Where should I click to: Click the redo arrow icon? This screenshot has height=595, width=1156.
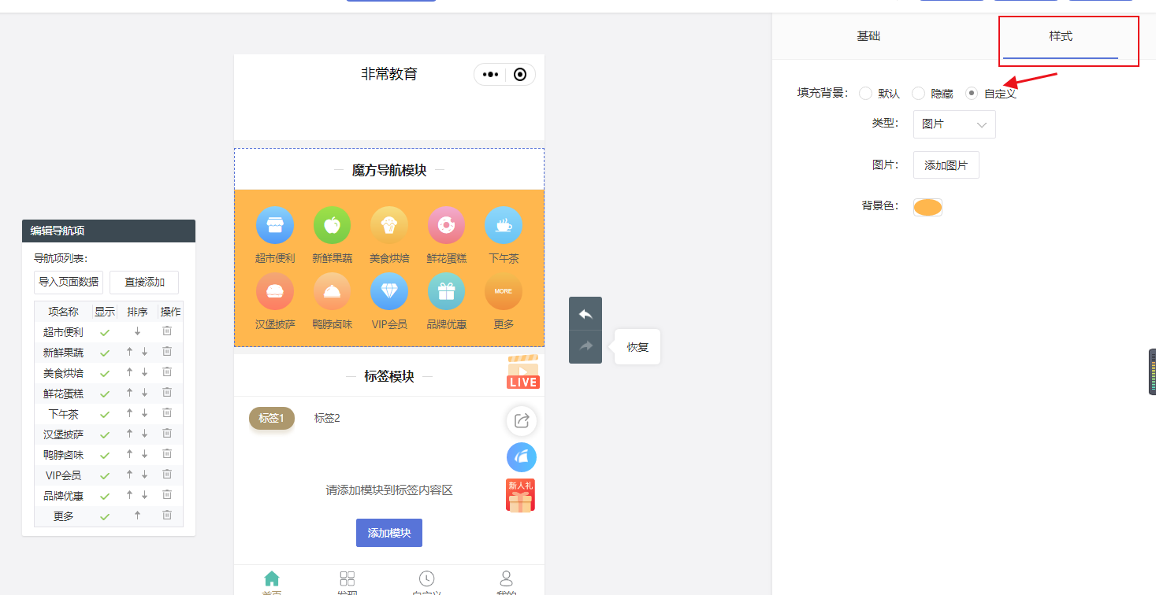click(585, 346)
